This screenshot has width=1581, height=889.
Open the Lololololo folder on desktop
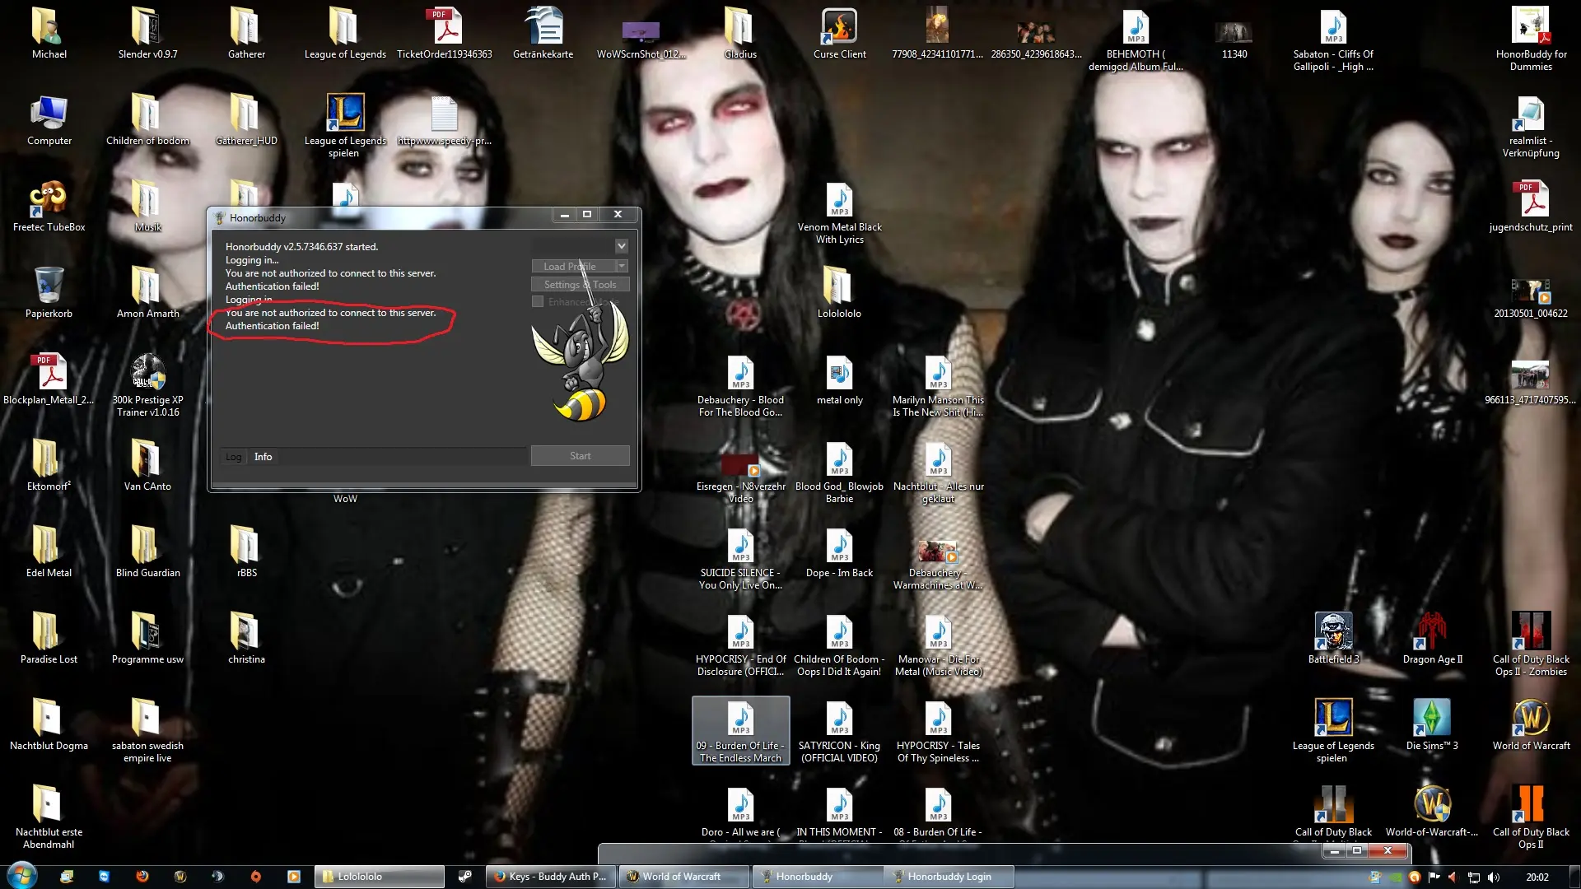coord(839,293)
